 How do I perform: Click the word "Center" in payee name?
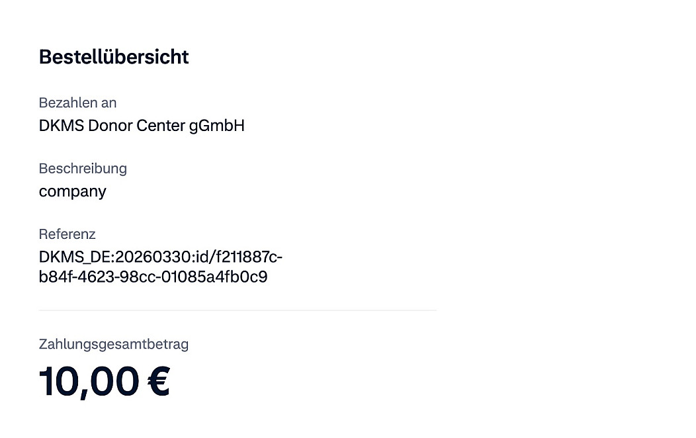(x=160, y=126)
